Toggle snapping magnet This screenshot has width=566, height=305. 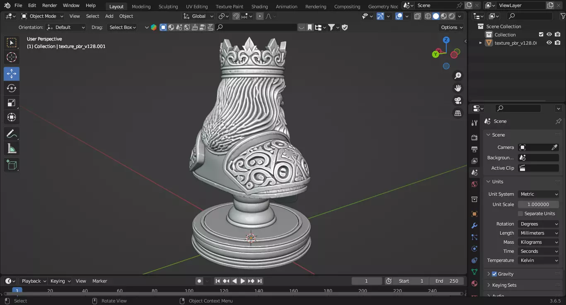(x=236, y=16)
